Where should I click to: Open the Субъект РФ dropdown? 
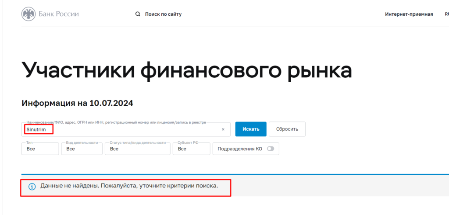coord(191,149)
